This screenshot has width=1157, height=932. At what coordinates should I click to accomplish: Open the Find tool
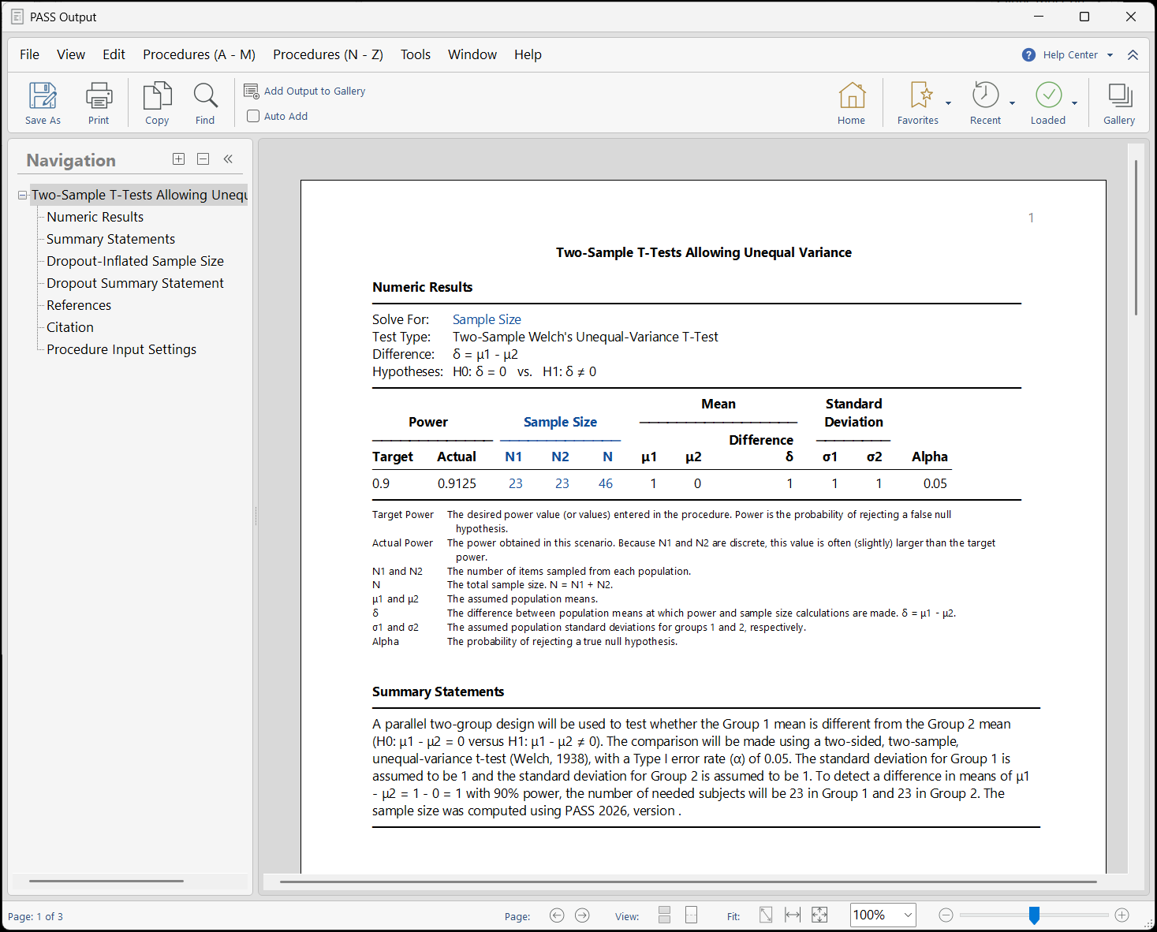tap(205, 103)
